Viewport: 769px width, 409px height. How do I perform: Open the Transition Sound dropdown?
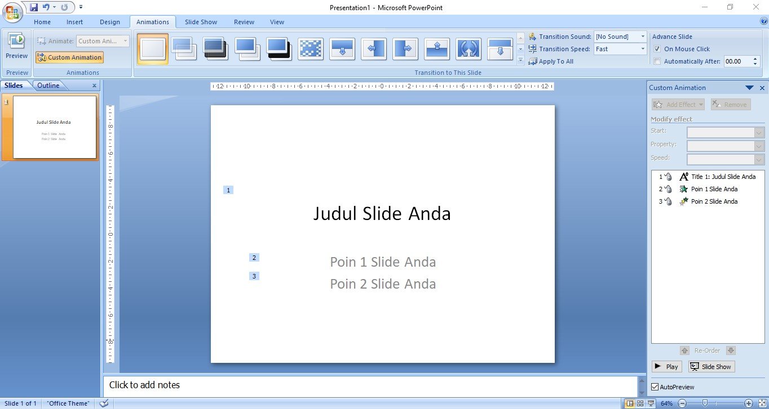pyautogui.click(x=644, y=36)
